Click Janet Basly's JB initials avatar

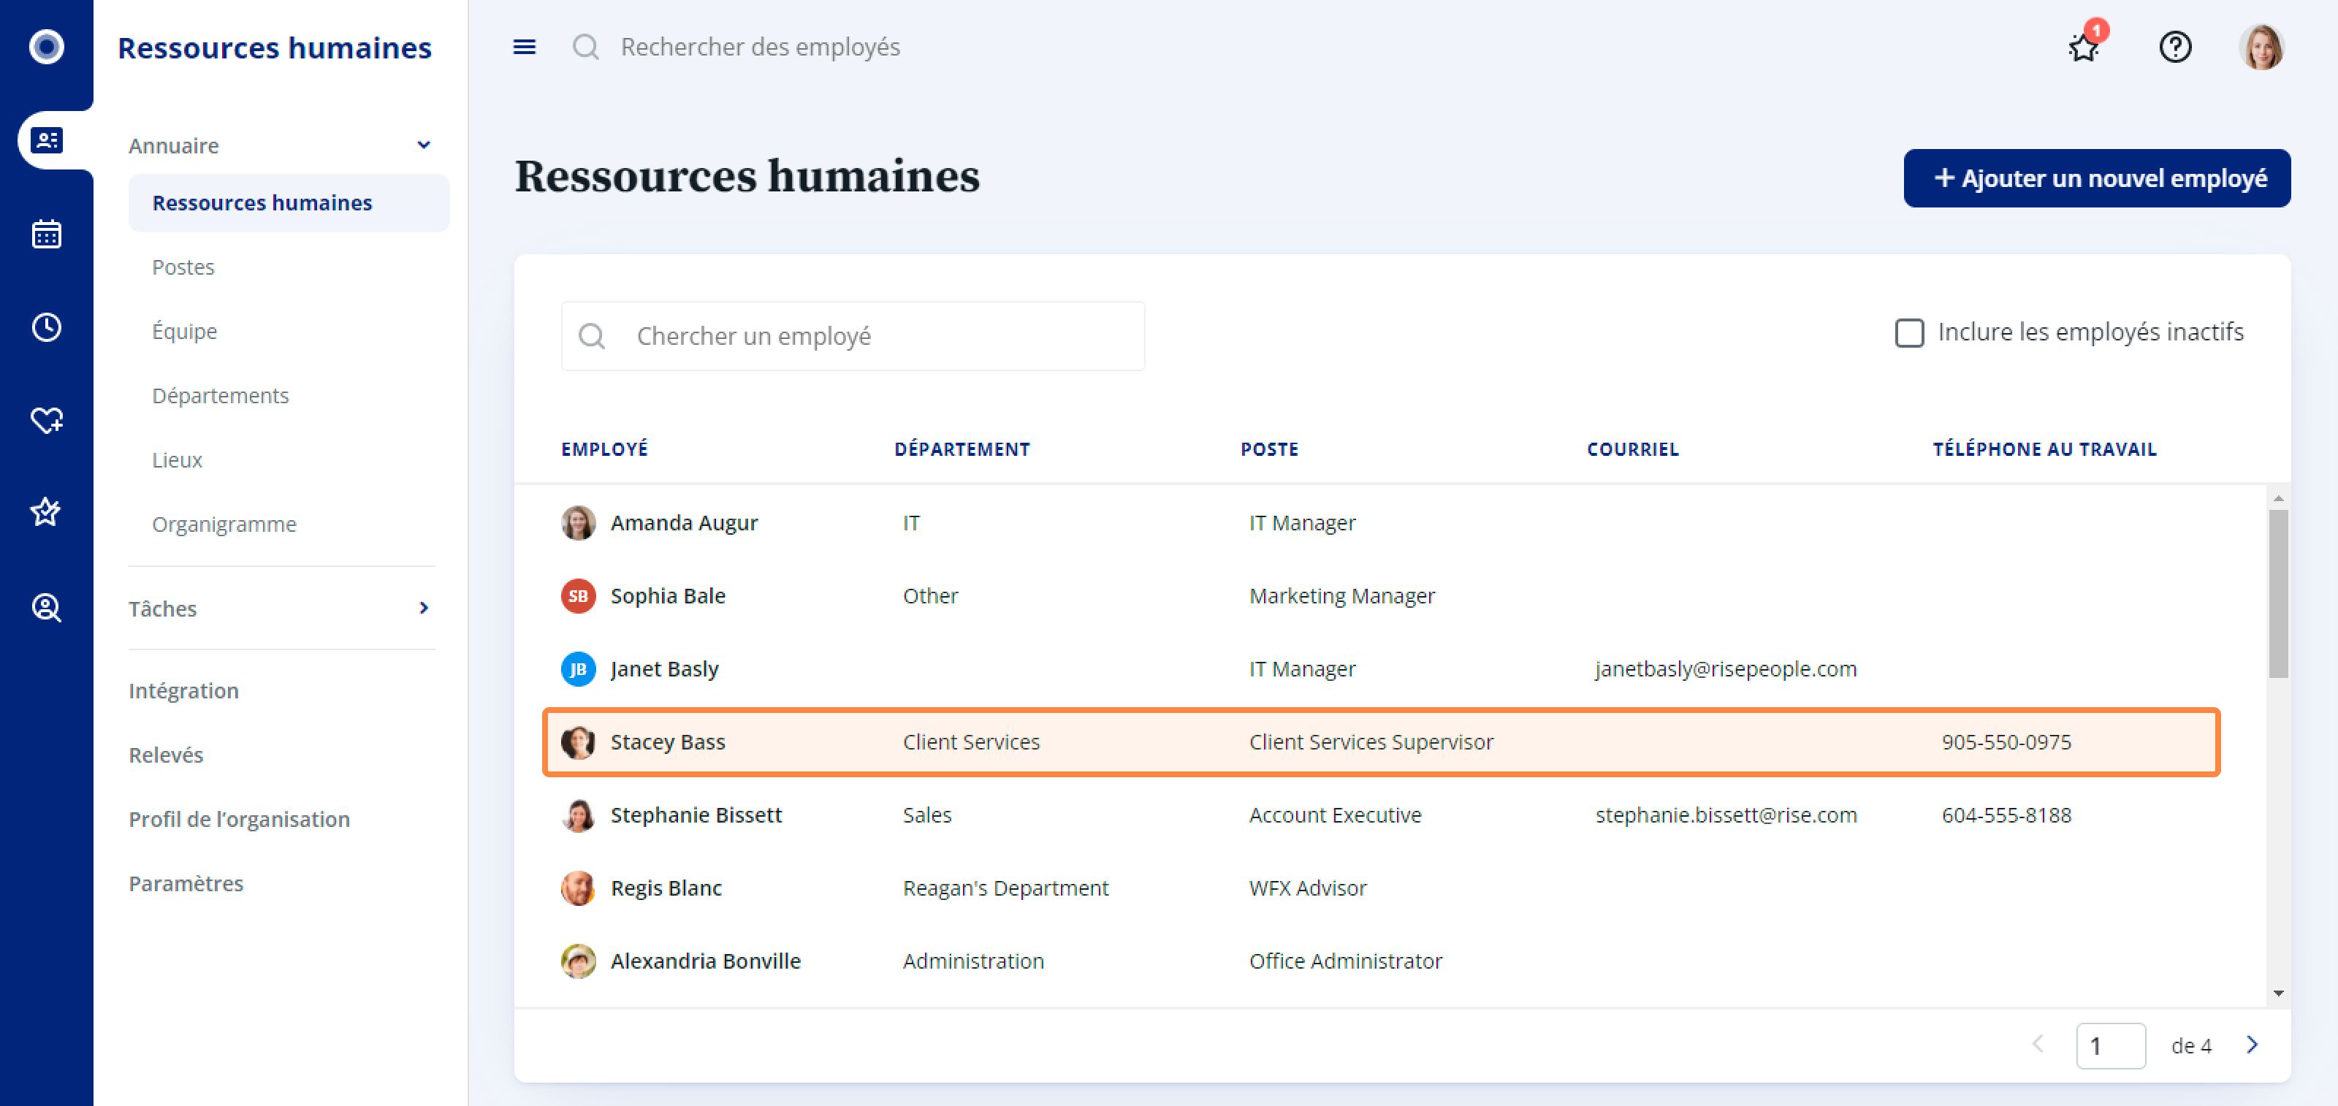(x=578, y=670)
